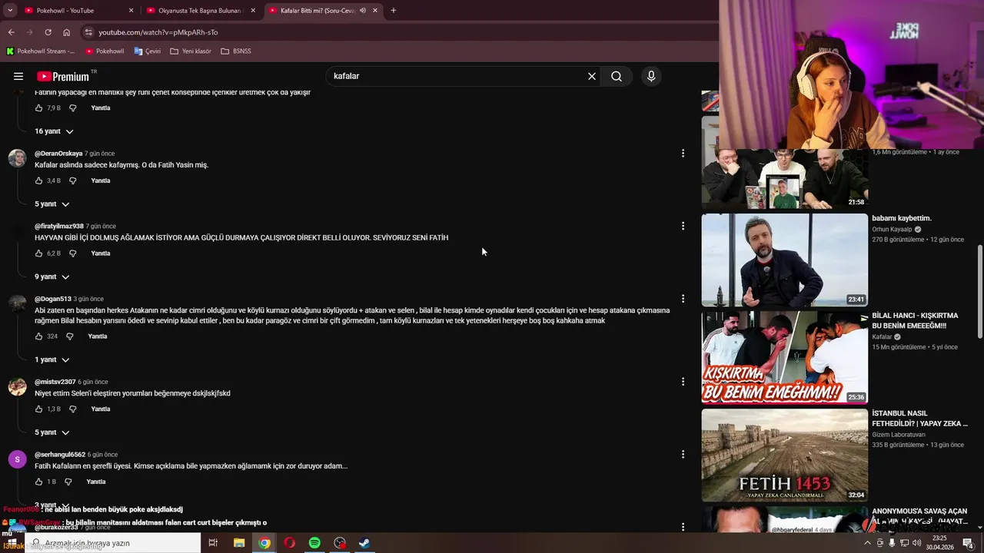Run search with magnifier button
This screenshot has width=984, height=553.
[617, 76]
